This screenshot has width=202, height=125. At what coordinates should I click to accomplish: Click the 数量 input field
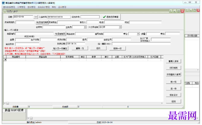pyautogui.click(x=153, y=34)
